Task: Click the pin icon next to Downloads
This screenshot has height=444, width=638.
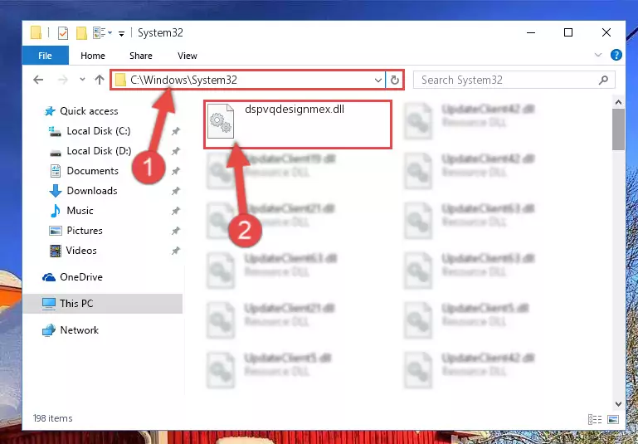Action: click(176, 191)
